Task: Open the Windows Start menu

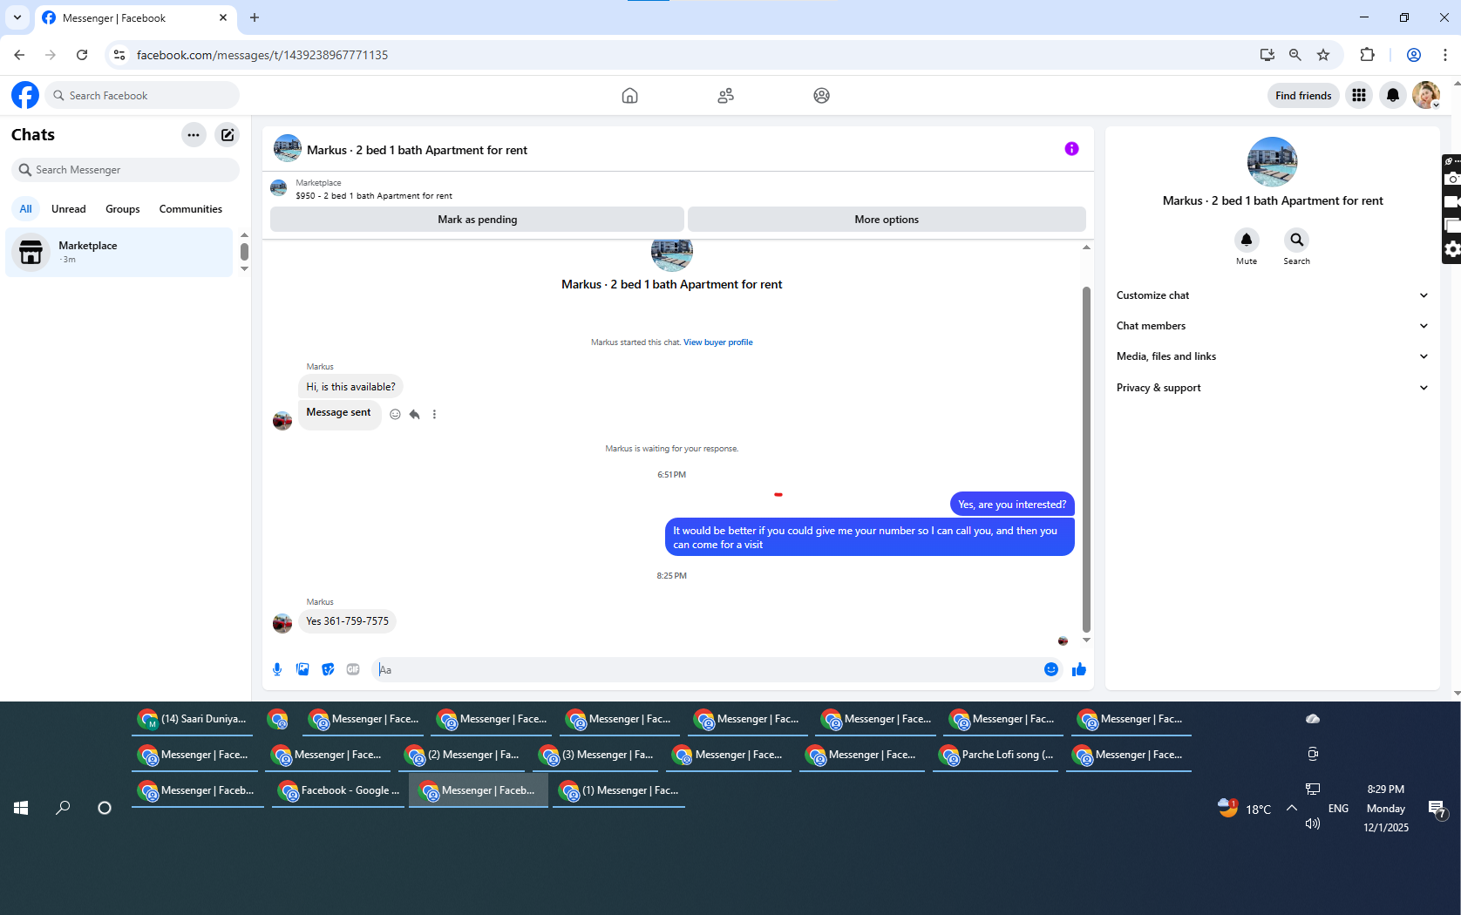Action: coord(21,808)
